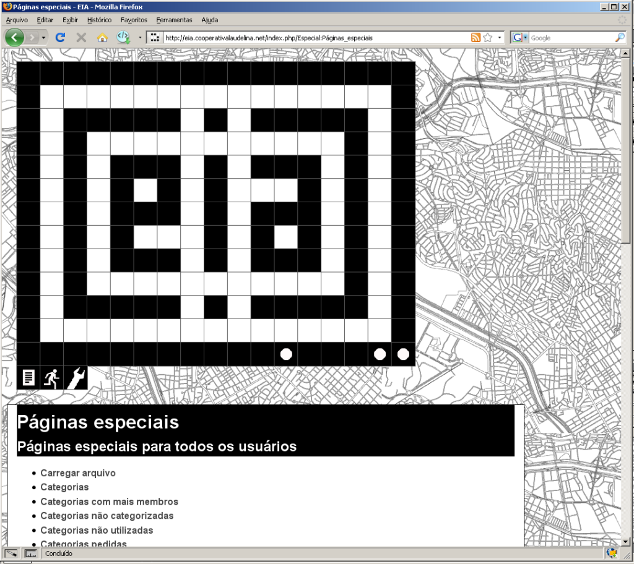Image resolution: width=634 pixels, height=564 pixels.
Task: Click the site favicon beside the URL
Action: tap(154, 38)
